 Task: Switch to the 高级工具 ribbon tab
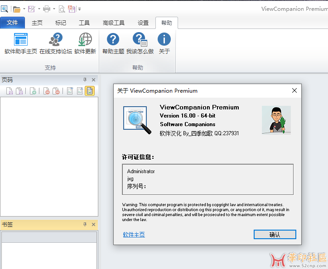click(114, 23)
